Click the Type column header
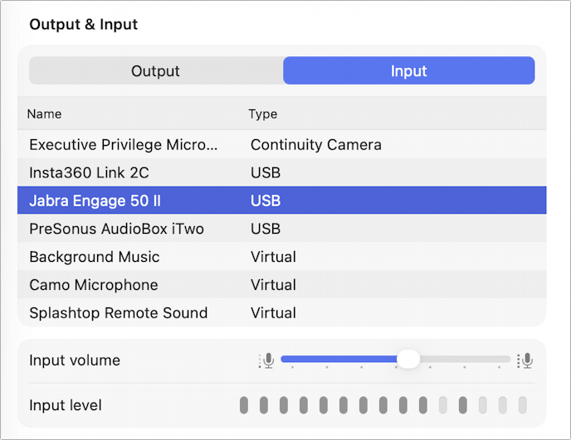Screen dimensions: 571x440 click(x=262, y=114)
